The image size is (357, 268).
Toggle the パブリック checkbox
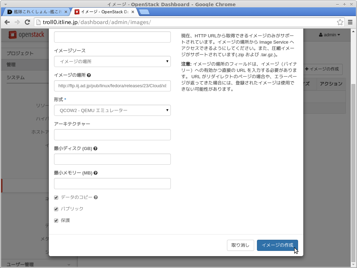tap(56, 209)
